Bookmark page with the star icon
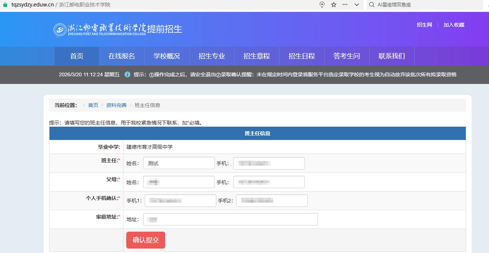The height and width of the screenshot is (253, 489). [333, 5]
